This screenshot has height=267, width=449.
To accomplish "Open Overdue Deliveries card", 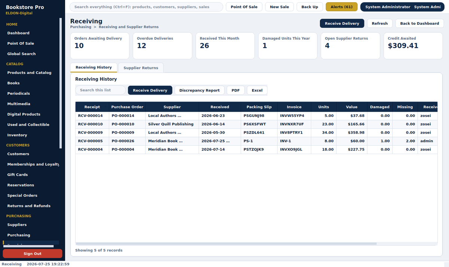I will (162, 46).
